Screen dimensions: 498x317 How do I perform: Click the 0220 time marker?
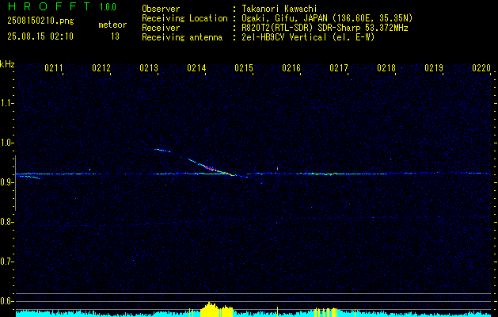click(481, 68)
